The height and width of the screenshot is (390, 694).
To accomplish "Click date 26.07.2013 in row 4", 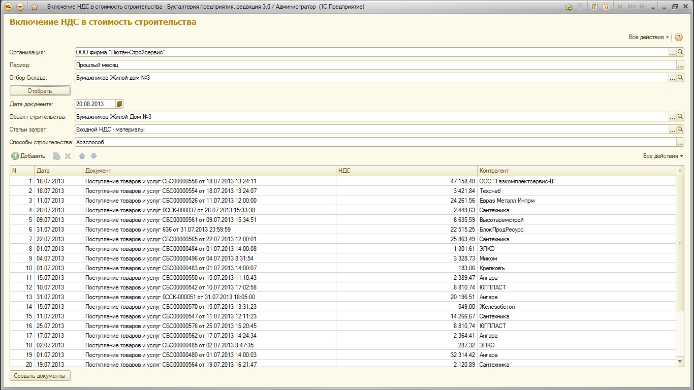I will [58, 210].
